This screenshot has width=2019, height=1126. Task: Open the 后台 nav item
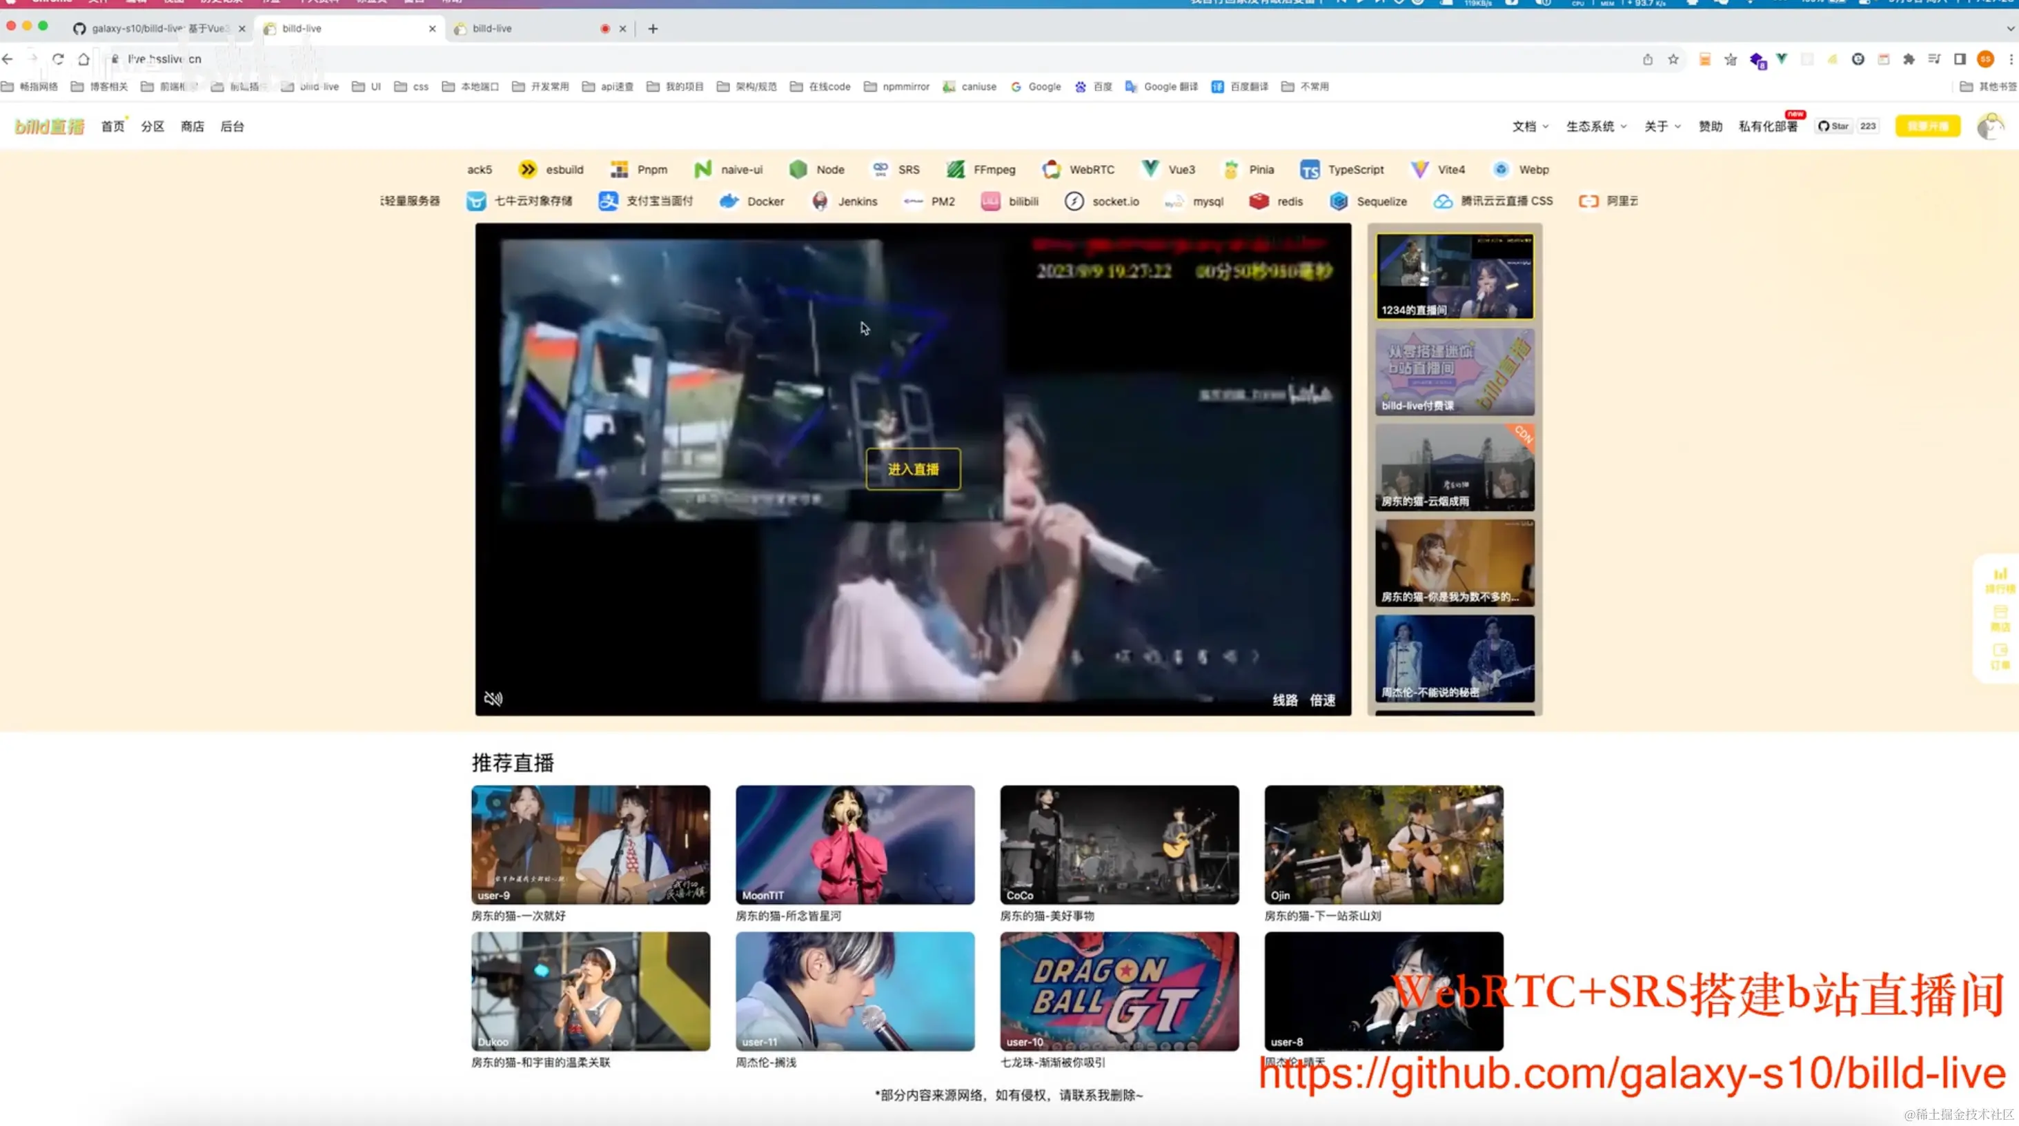pos(232,126)
